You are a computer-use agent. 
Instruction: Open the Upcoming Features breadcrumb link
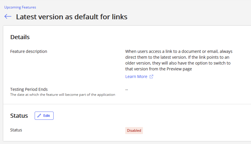tap(20, 7)
